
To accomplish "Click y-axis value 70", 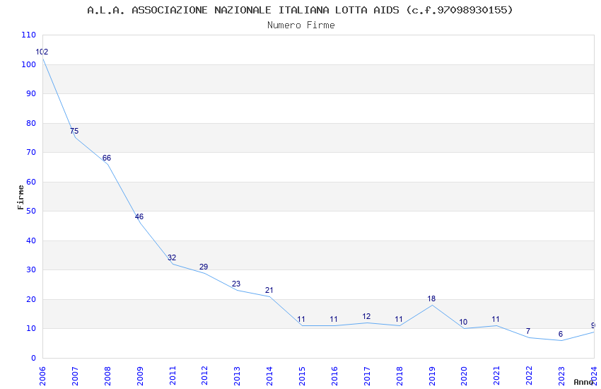I will coord(31,152).
